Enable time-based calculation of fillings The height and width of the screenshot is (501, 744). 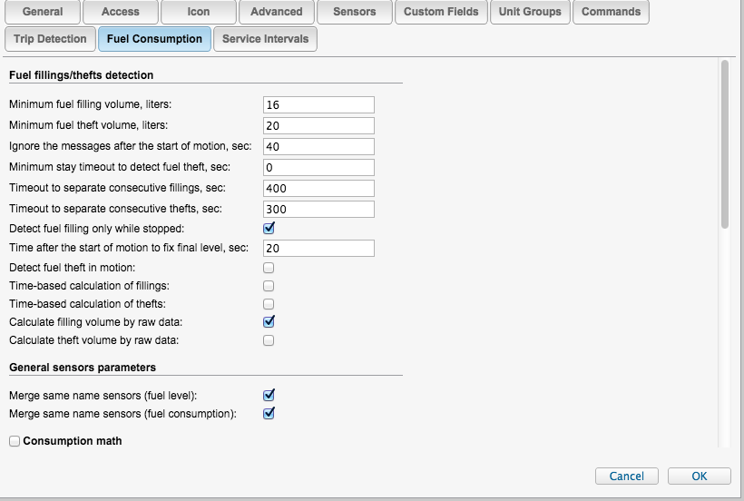point(269,286)
